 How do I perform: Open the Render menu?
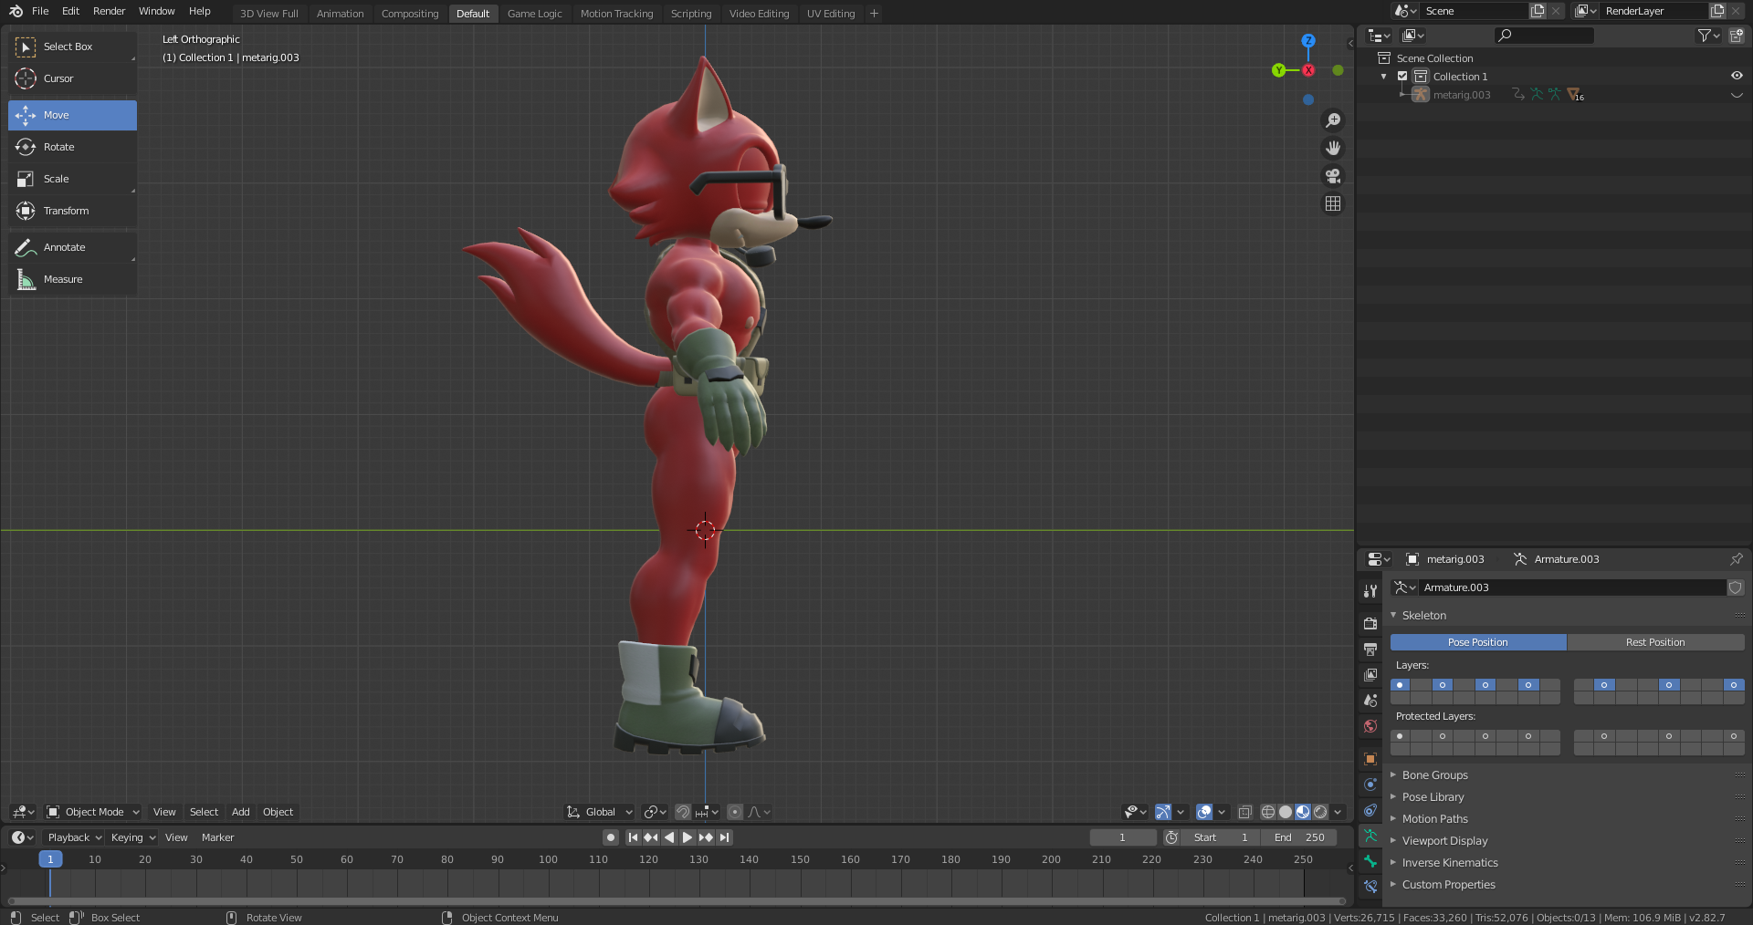(x=109, y=11)
